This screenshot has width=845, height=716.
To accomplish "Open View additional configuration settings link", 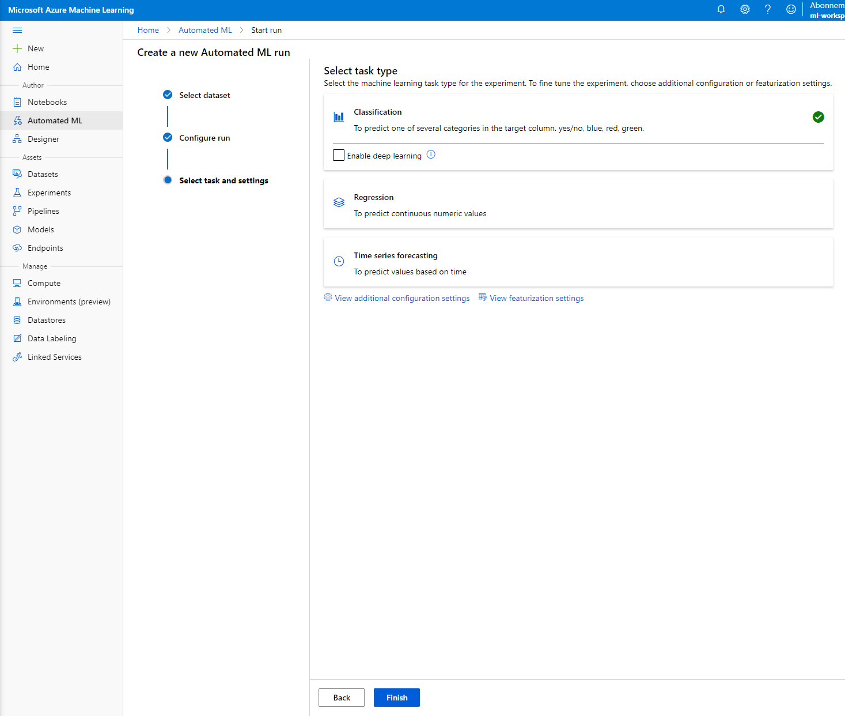I will click(401, 298).
